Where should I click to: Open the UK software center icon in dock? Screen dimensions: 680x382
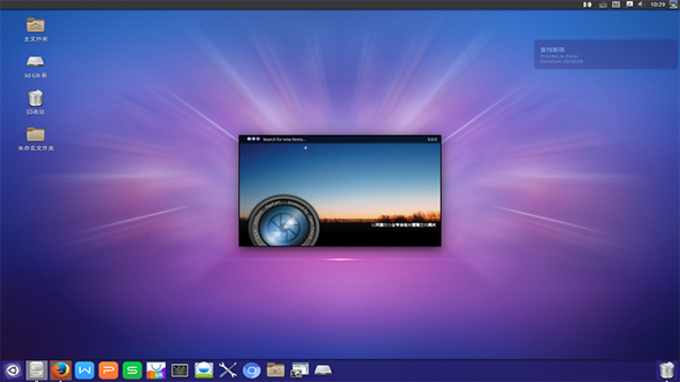pos(156,370)
